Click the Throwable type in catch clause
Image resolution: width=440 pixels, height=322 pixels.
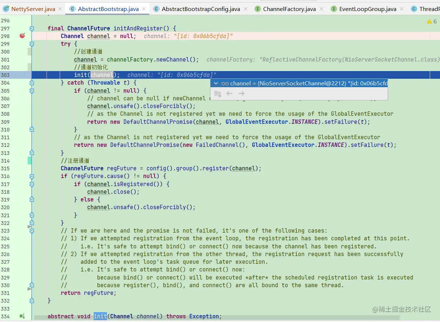click(105, 83)
